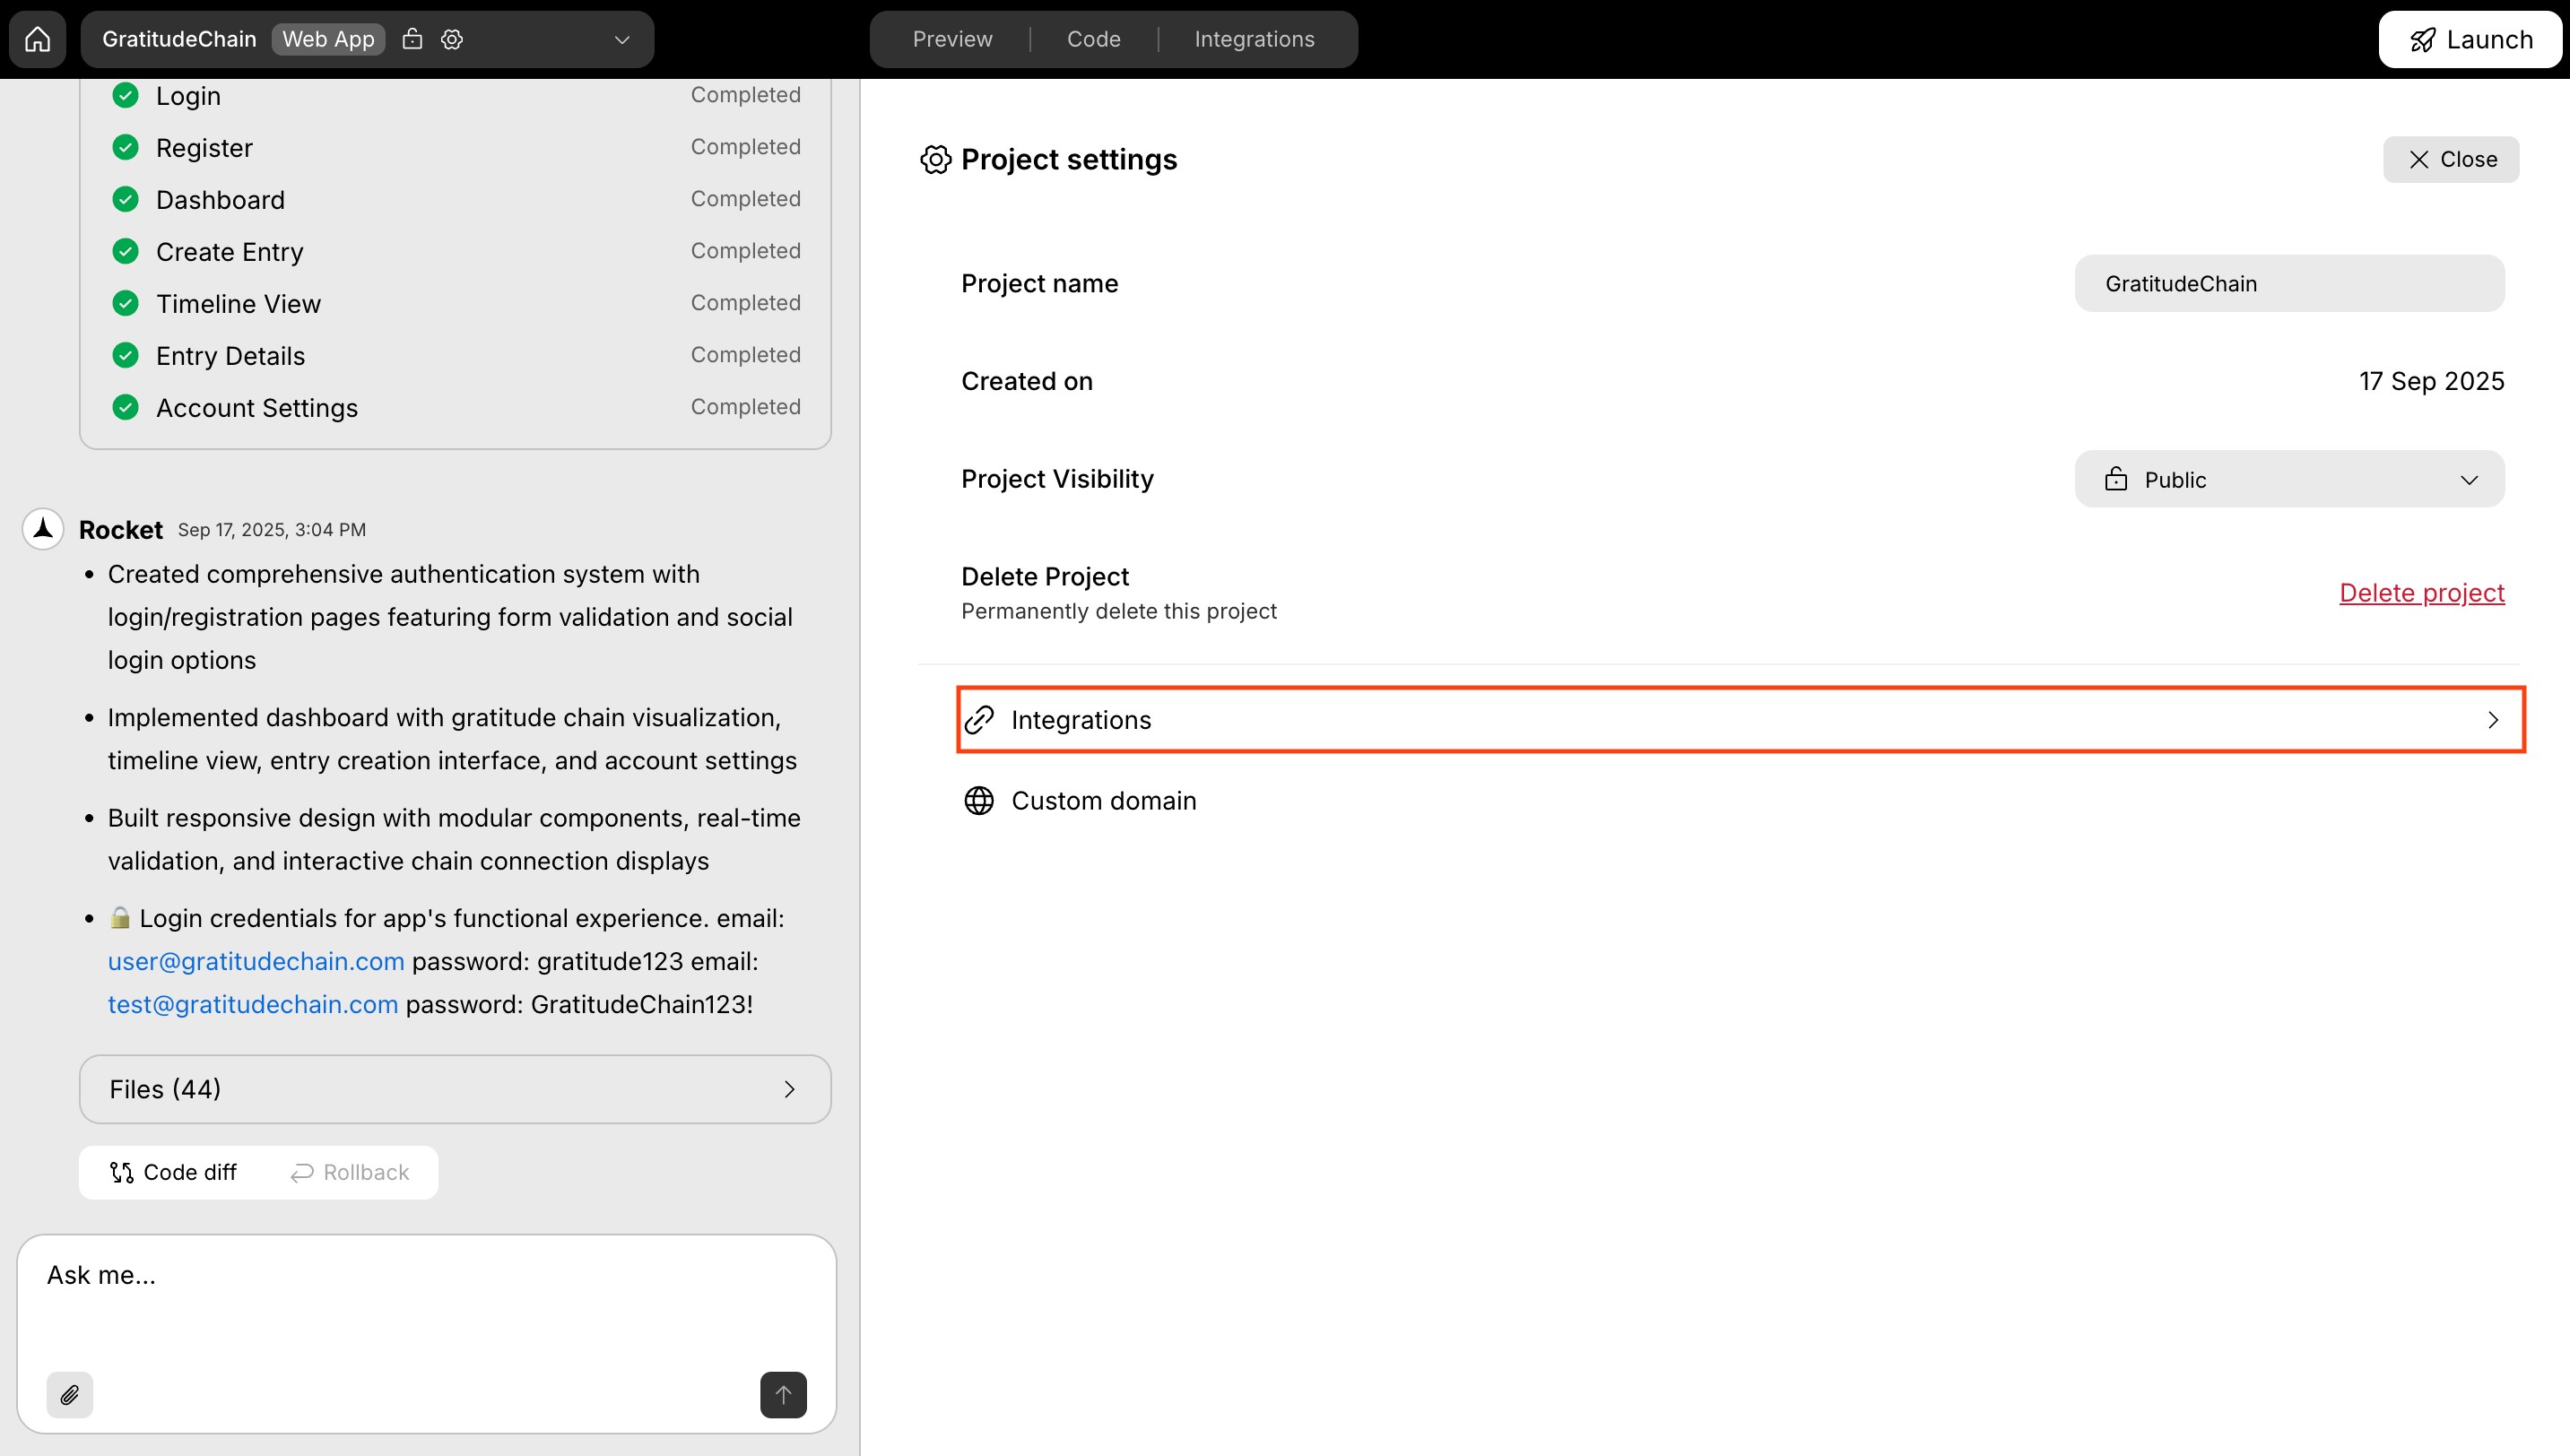
Task: Click the lock icon beside GratitudeChain name
Action: click(411, 39)
